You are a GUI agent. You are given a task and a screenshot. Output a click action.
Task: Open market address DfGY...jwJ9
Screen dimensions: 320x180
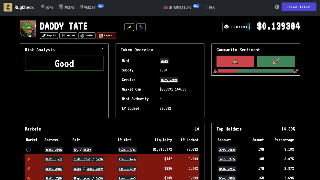54,159
